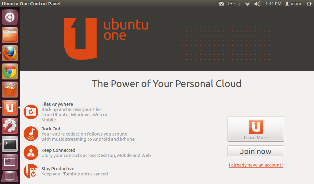
Task: Click the Join now button
Action: [256, 151]
